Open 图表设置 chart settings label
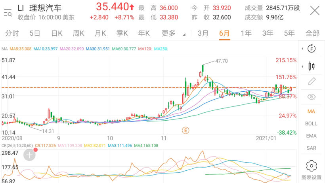Screen dimensions: 325x183 tap(311, 177)
